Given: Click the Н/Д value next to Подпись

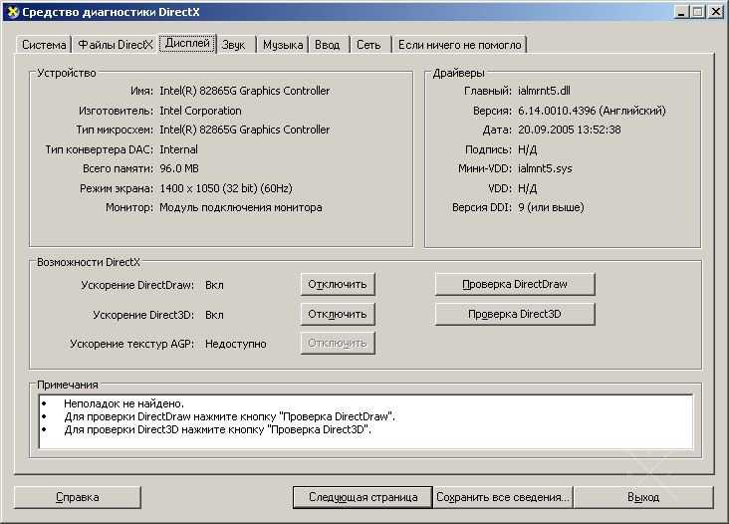Looking at the screenshot, I should click(x=527, y=149).
